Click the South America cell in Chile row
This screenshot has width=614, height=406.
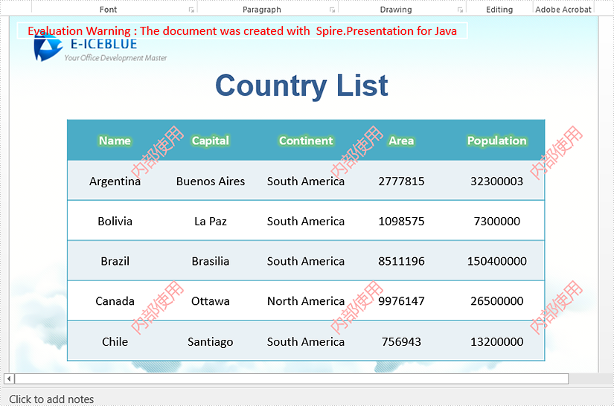[x=306, y=341]
